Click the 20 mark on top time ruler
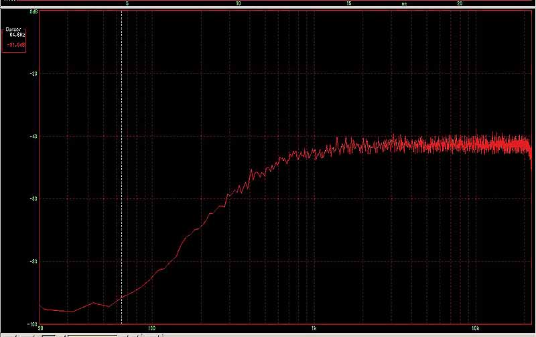The width and height of the screenshot is (536, 337). point(460,3)
